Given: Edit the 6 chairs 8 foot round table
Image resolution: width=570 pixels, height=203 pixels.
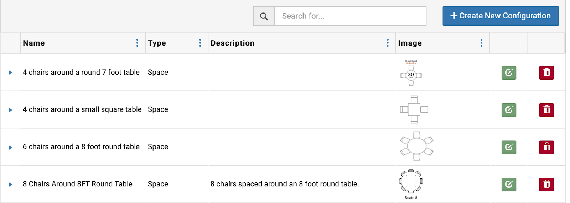Looking at the screenshot, I should [509, 147].
